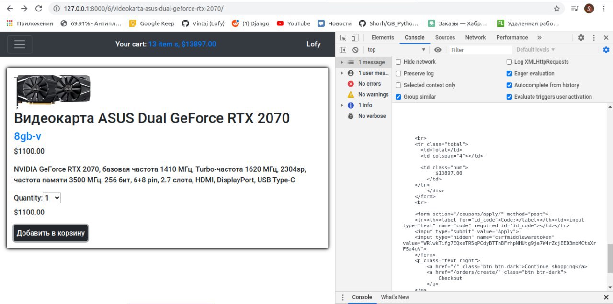Expand the 1 user messages group
613x304 pixels.
342,73
